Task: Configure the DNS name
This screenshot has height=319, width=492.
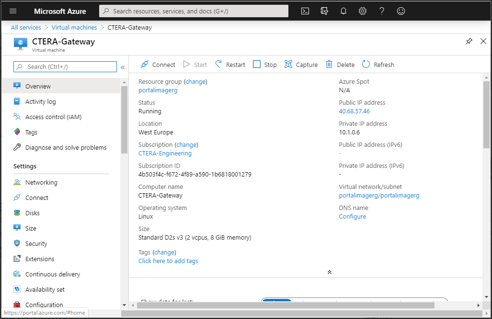Action: click(x=353, y=217)
